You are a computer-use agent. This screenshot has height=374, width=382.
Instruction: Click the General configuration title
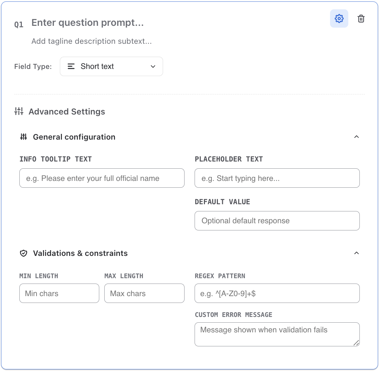coord(74,137)
